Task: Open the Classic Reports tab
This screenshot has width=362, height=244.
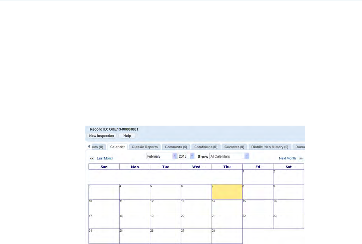Action: (145, 147)
